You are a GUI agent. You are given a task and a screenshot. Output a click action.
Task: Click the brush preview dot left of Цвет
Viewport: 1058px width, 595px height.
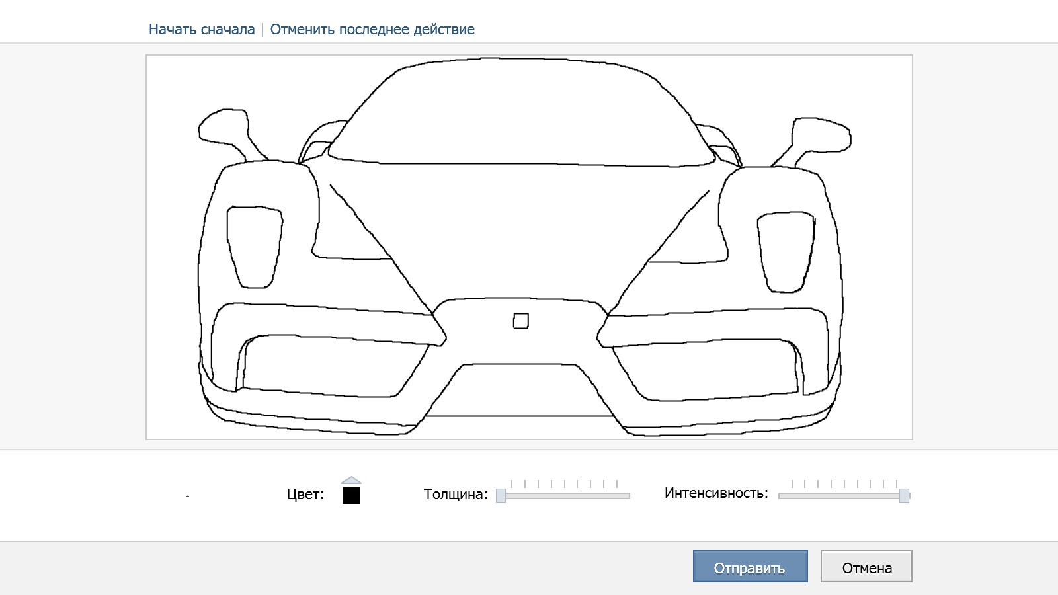[x=188, y=496]
